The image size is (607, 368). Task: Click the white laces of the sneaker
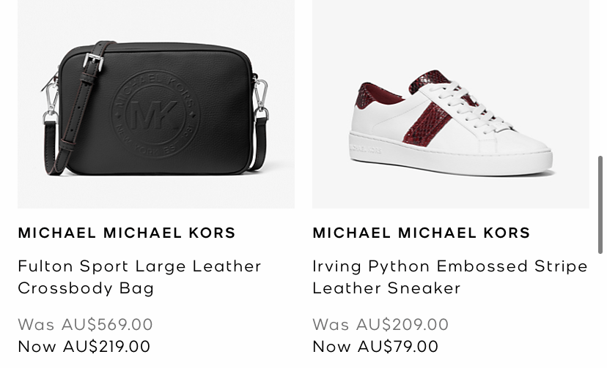(468, 106)
